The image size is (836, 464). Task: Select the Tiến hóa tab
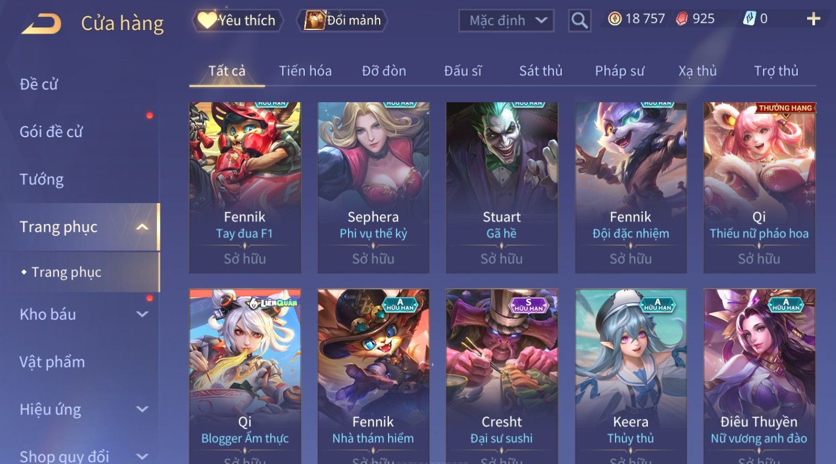click(305, 71)
